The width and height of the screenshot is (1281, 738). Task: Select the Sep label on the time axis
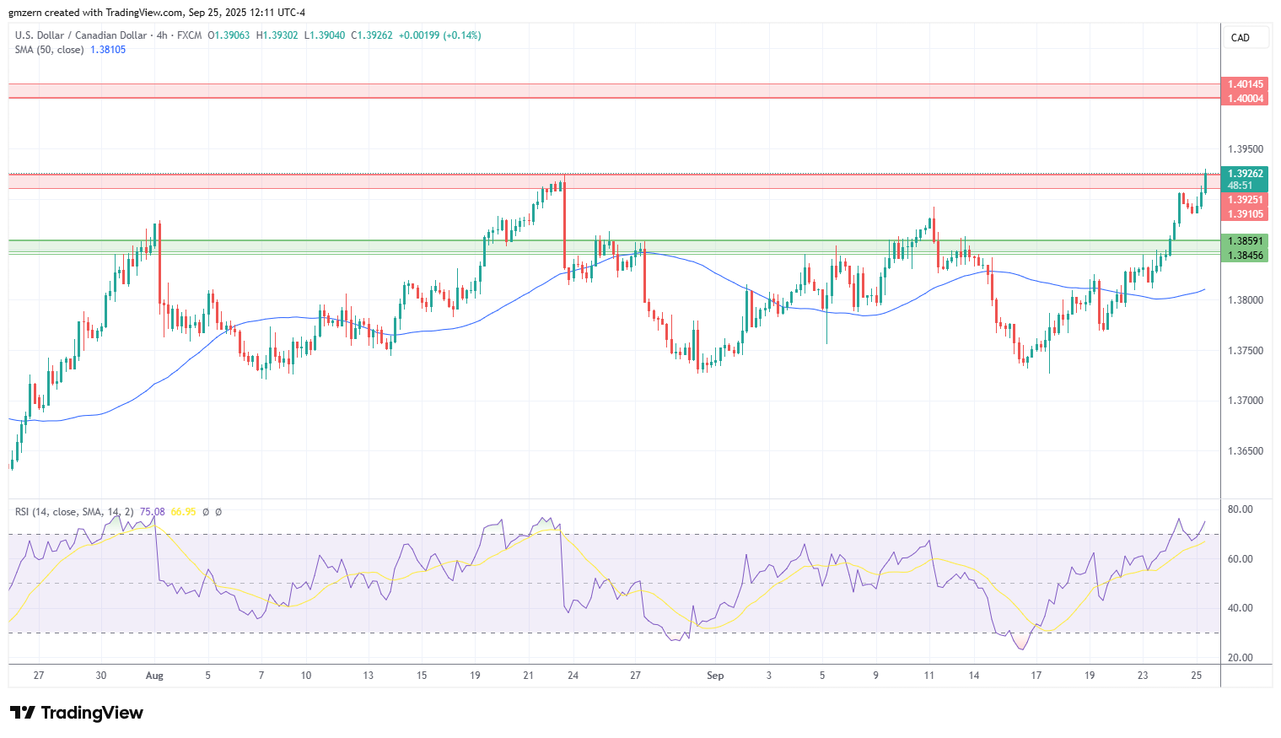(x=714, y=676)
